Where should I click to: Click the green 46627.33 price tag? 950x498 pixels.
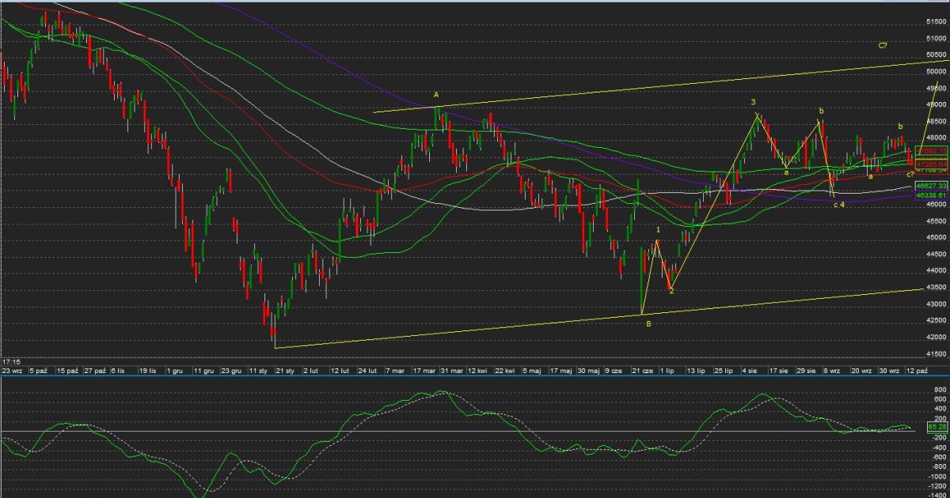(x=931, y=184)
